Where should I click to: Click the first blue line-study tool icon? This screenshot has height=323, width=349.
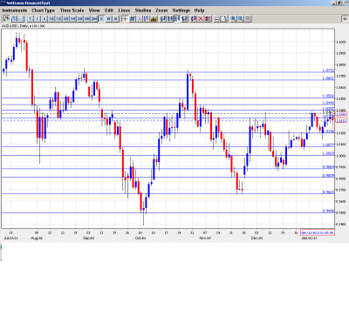pos(163,19)
